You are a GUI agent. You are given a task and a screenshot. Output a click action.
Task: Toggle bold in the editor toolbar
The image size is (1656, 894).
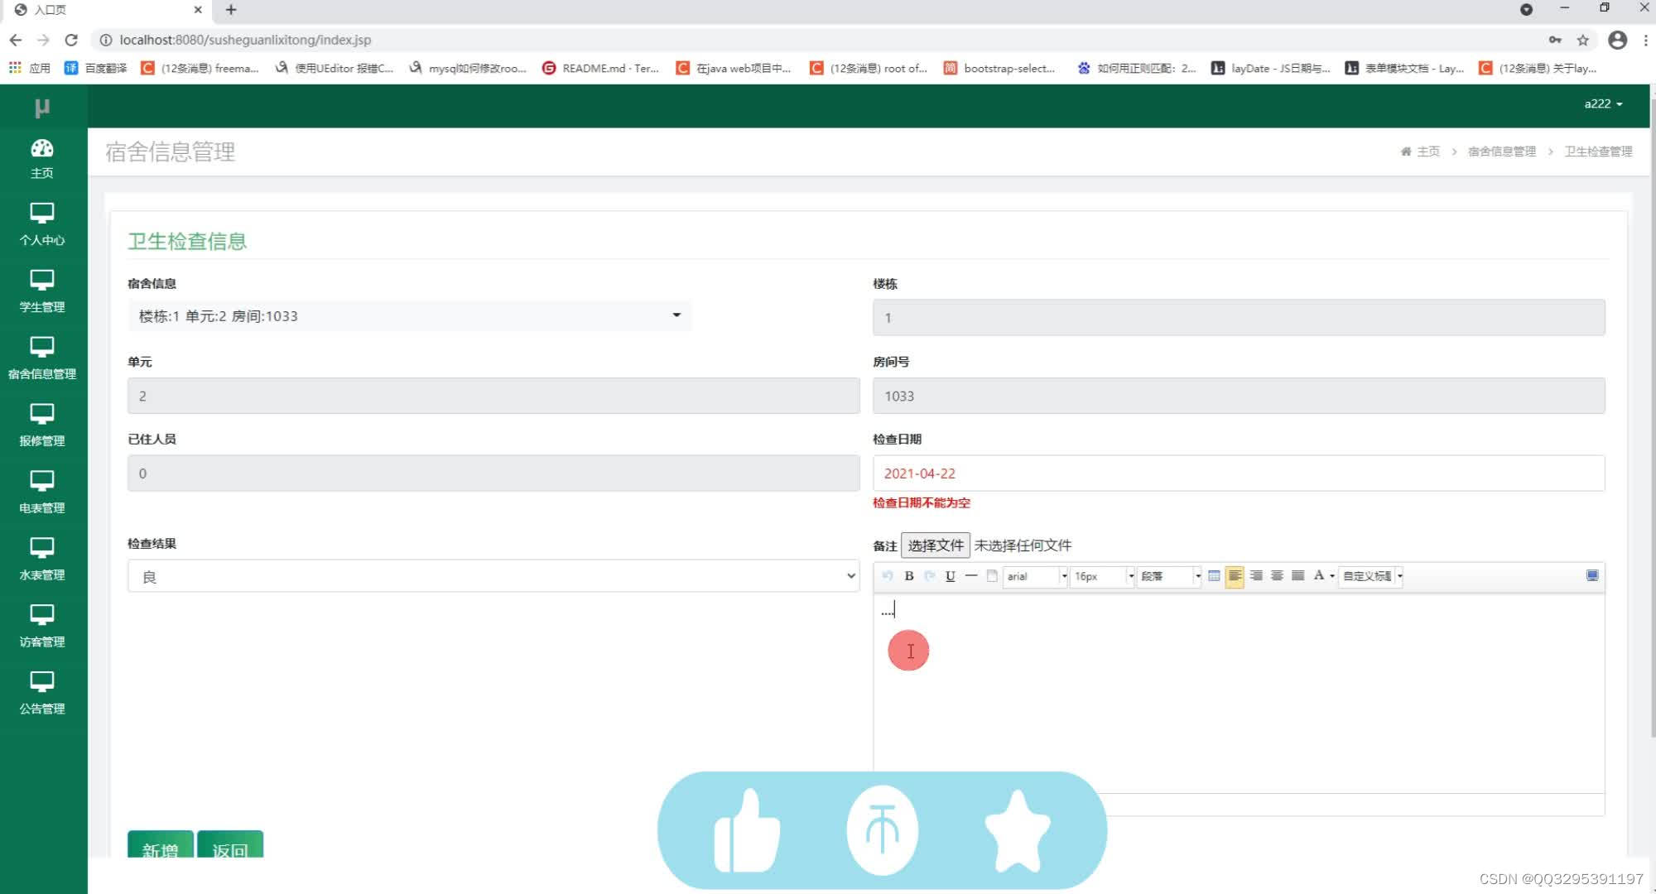(x=909, y=576)
